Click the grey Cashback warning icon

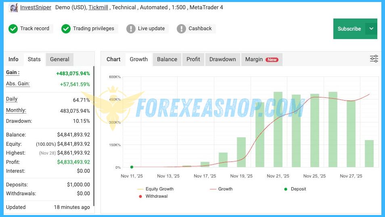[181, 29]
